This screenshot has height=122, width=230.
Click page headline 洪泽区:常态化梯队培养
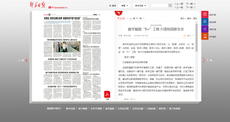[62, 18]
